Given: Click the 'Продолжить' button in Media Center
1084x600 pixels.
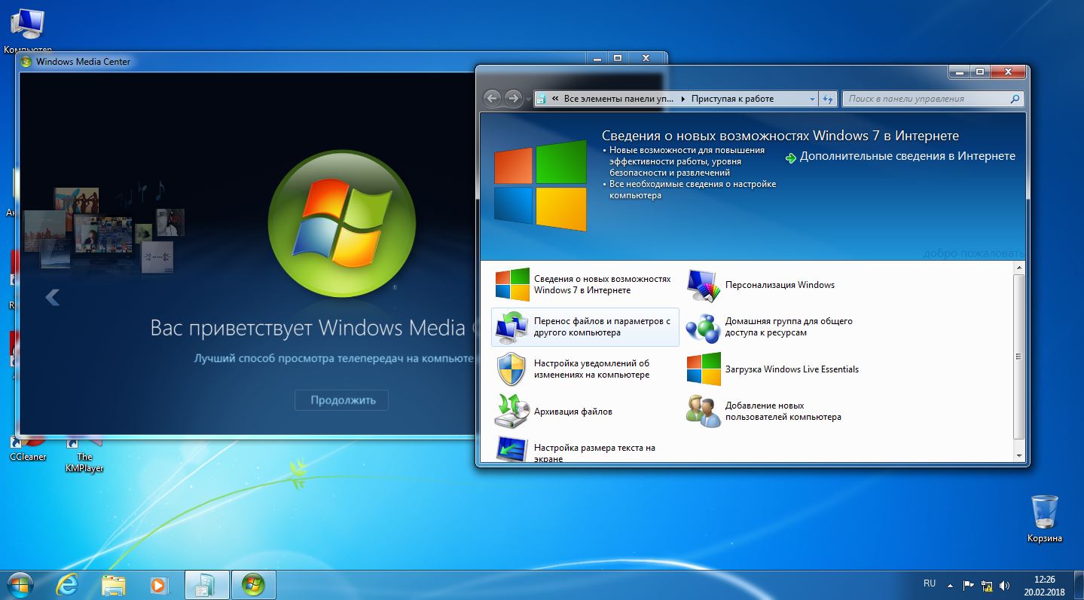Looking at the screenshot, I should coord(343,400).
